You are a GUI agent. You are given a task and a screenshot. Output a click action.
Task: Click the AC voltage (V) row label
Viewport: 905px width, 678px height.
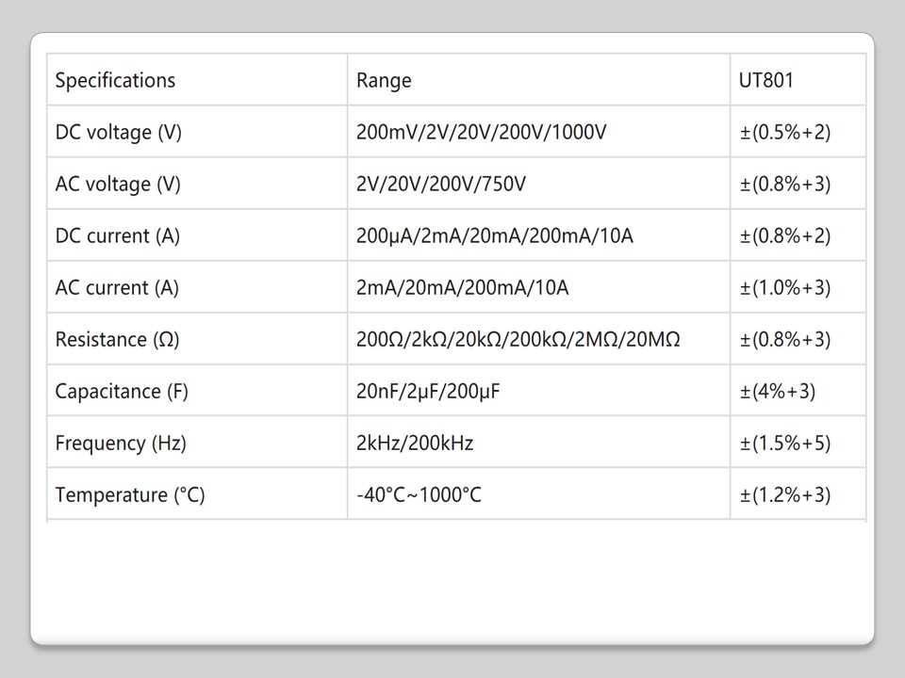[x=118, y=184]
